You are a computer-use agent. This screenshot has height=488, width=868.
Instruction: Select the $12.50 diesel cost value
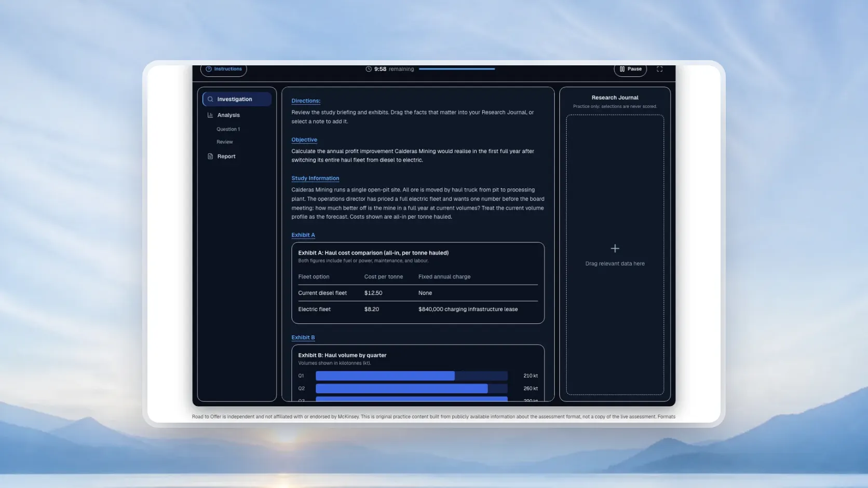coord(373,293)
